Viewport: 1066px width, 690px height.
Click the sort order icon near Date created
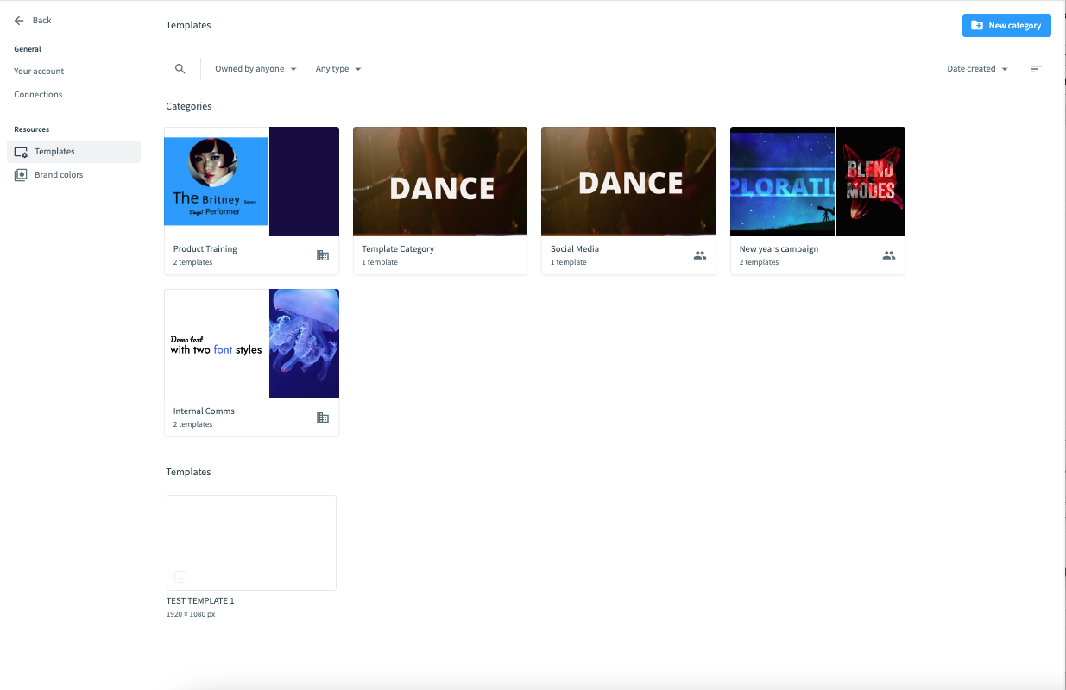[x=1036, y=68]
